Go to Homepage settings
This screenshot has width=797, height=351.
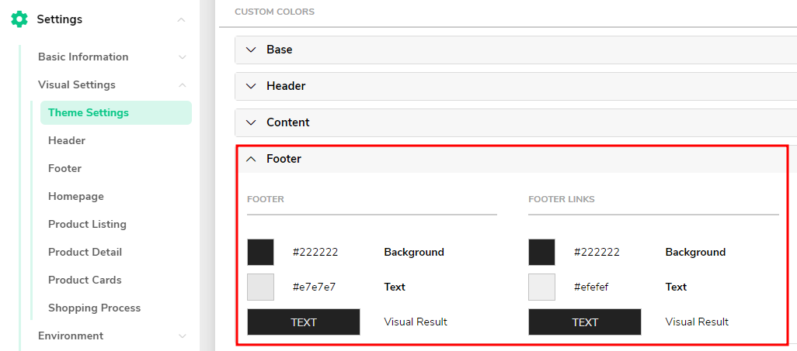click(75, 196)
